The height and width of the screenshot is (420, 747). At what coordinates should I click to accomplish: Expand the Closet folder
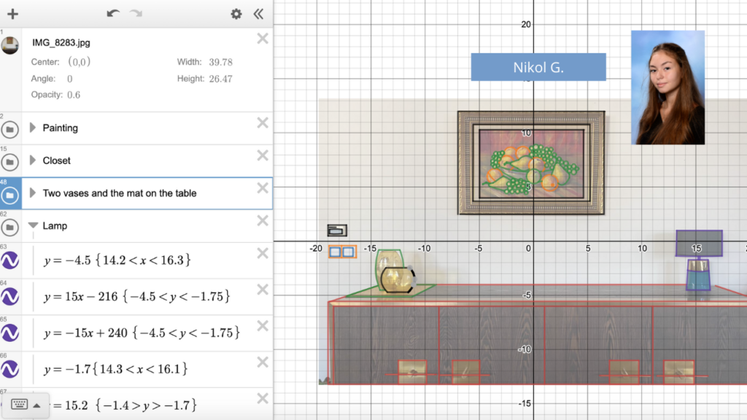[x=32, y=160]
